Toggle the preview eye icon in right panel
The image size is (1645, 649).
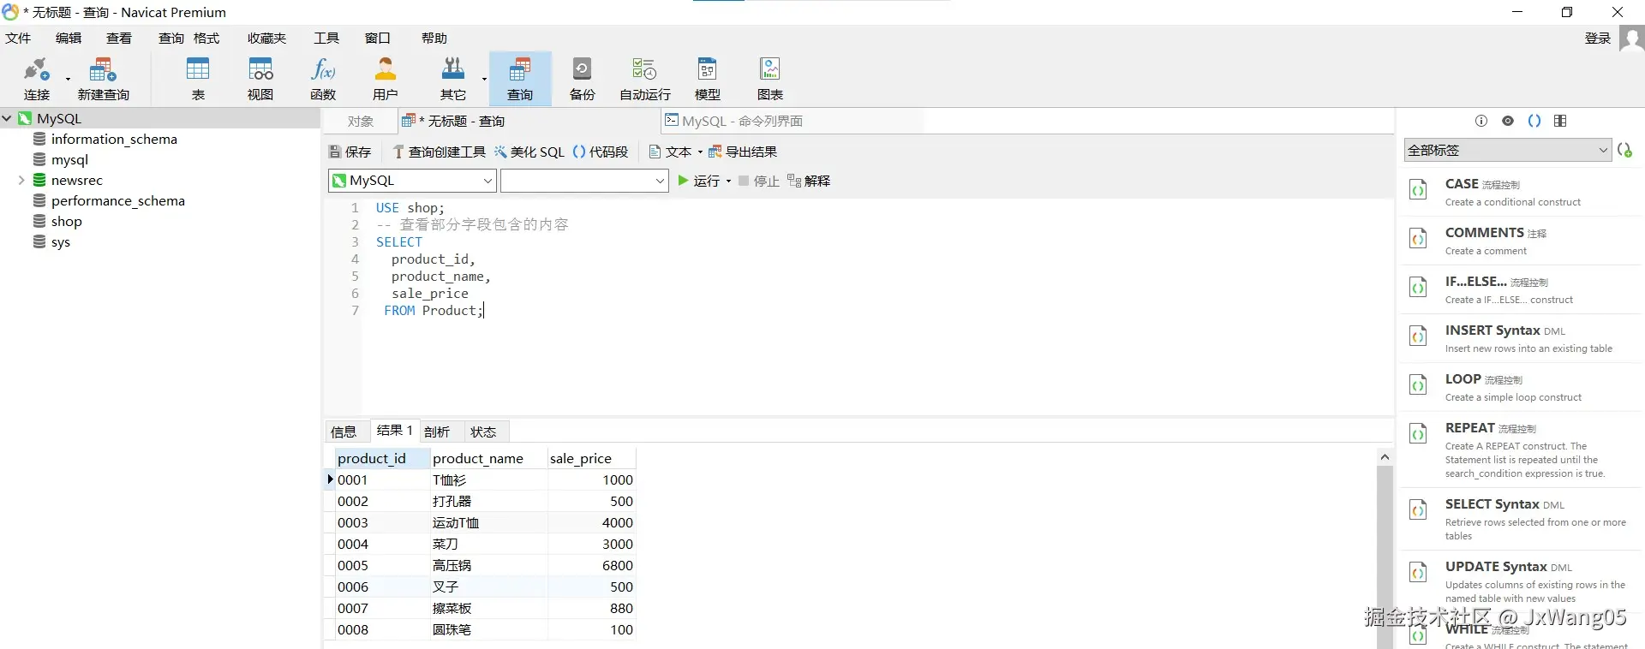coord(1508,121)
